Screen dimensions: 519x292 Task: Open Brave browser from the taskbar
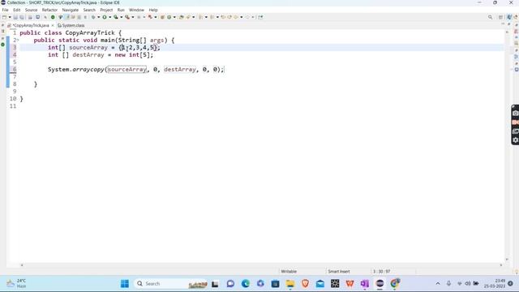[305, 284]
